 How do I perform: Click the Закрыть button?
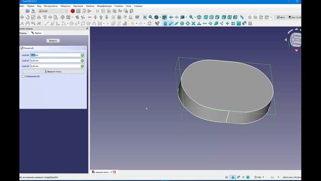tap(53, 41)
